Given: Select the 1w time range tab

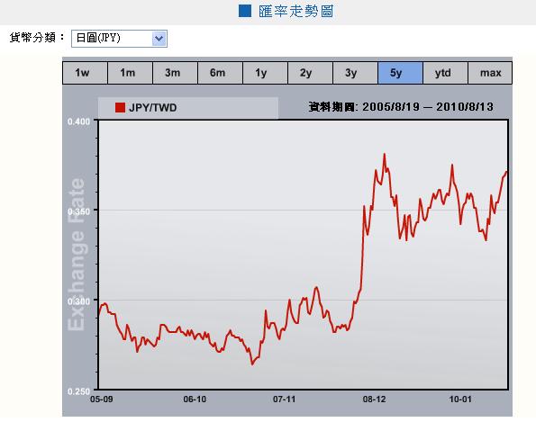Looking at the screenshot, I should click(85, 73).
